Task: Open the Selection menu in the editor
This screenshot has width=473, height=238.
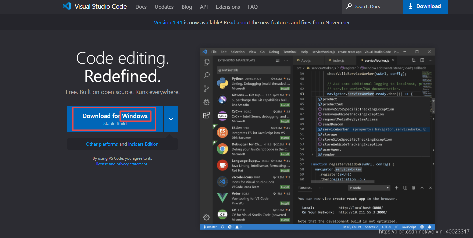Action: tap(238, 52)
